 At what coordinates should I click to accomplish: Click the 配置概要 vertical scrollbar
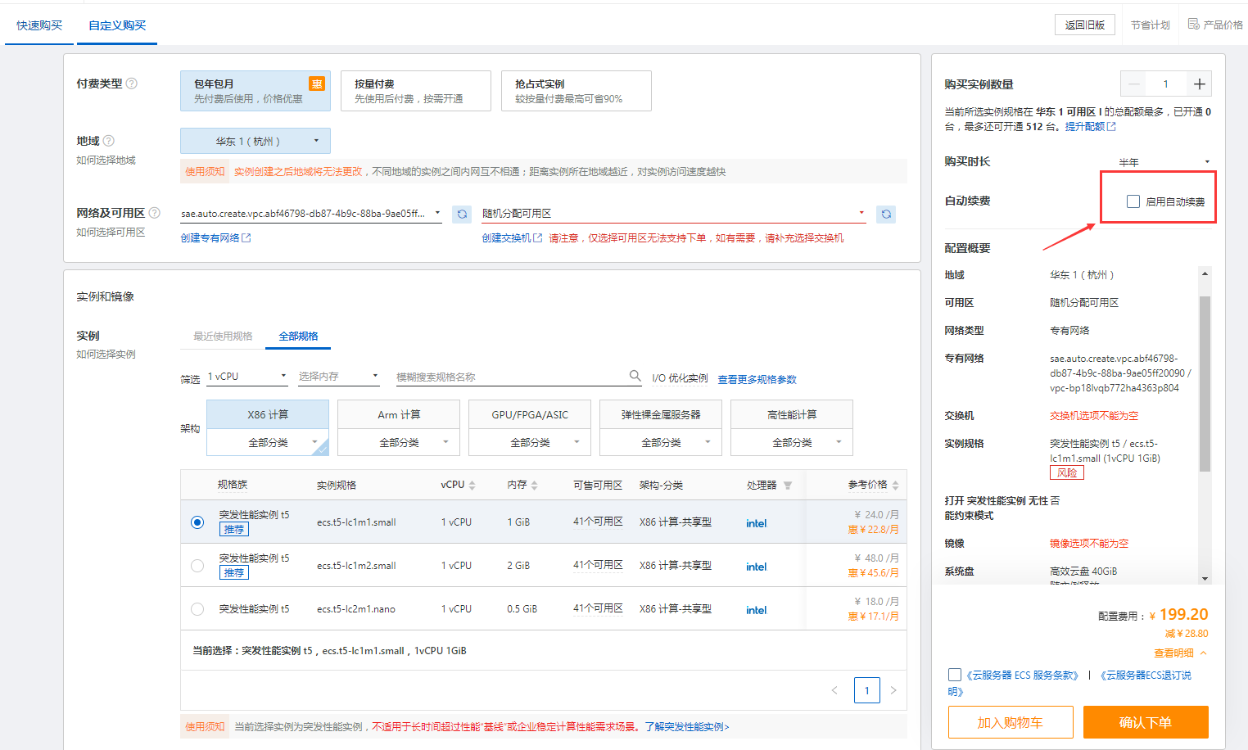click(1205, 383)
